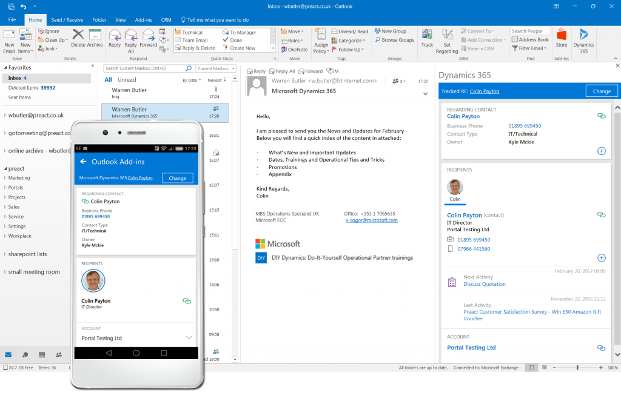
Task: Click the undo arrow in title bar
Action: [24, 6]
